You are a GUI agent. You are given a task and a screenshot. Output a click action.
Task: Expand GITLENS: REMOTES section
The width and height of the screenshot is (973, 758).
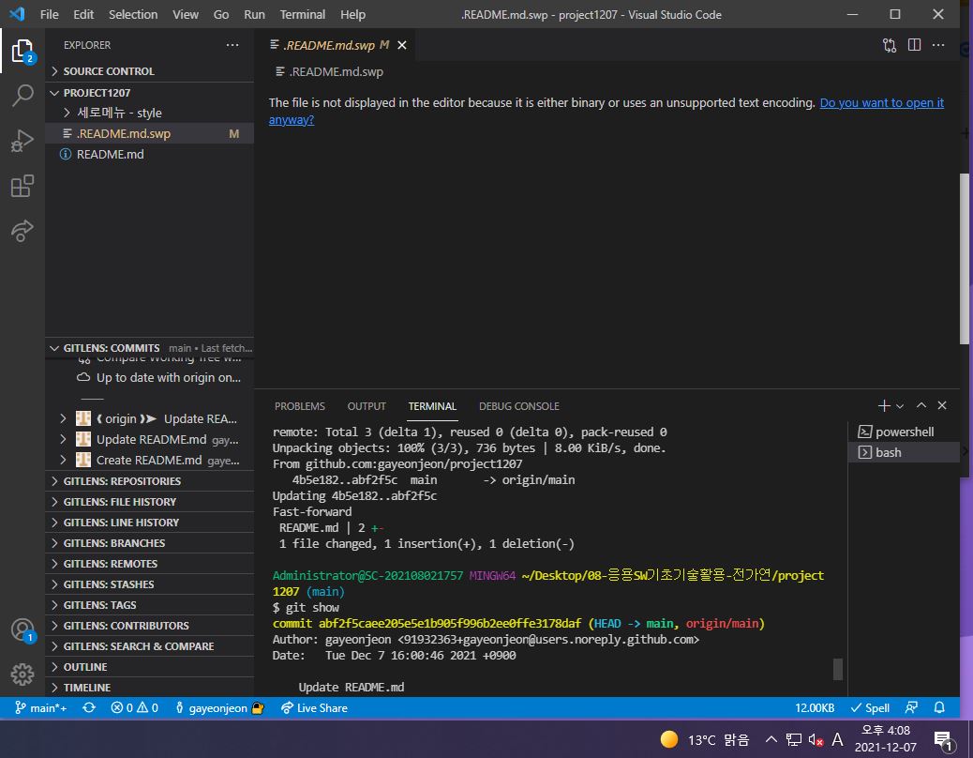[x=150, y=564]
